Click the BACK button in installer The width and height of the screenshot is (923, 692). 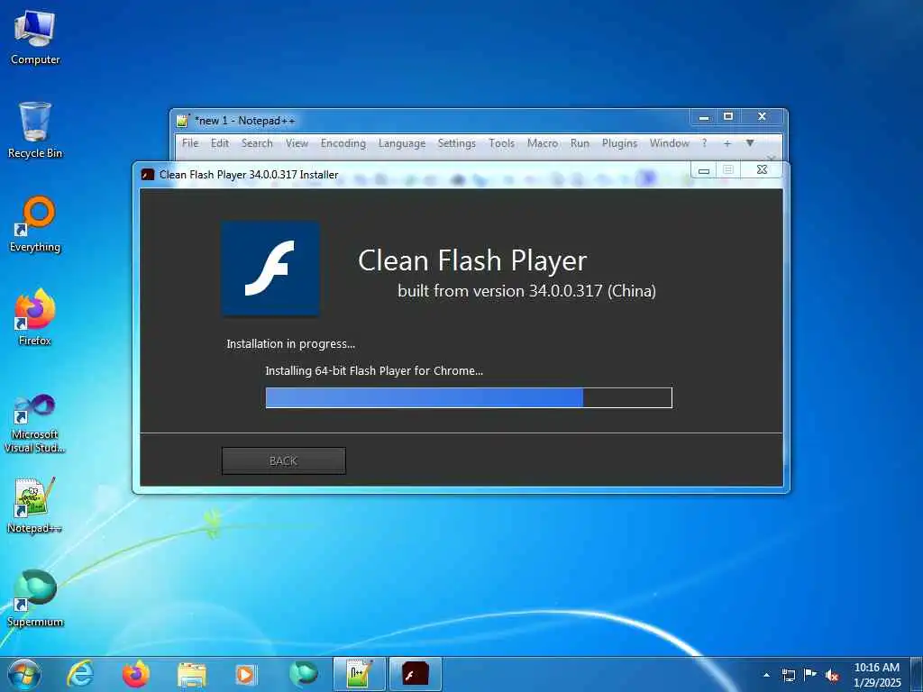283,460
